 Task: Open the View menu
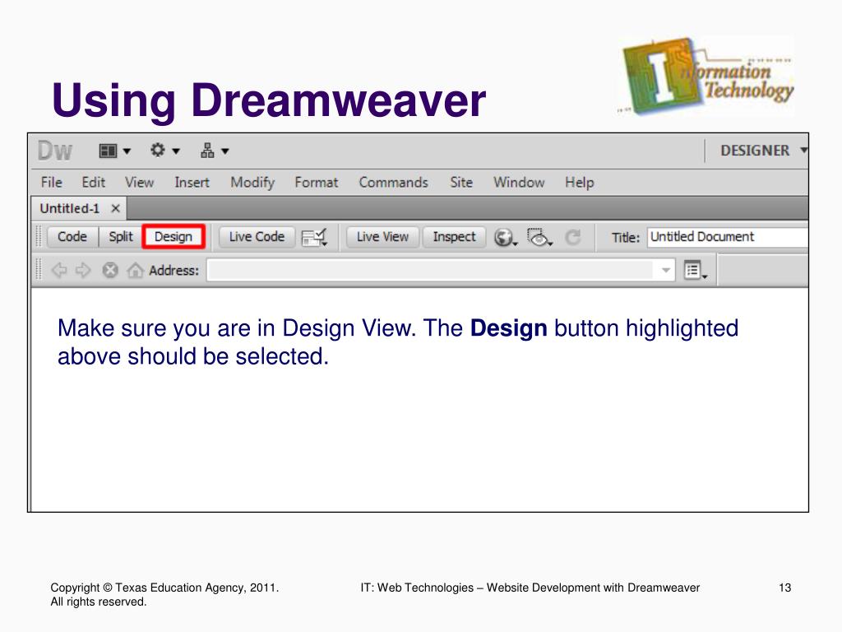(x=140, y=183)
